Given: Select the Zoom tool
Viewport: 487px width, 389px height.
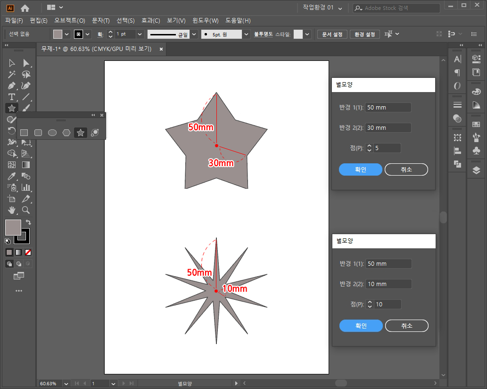Looking at the screenshot, I should click(x=26, y=210).
